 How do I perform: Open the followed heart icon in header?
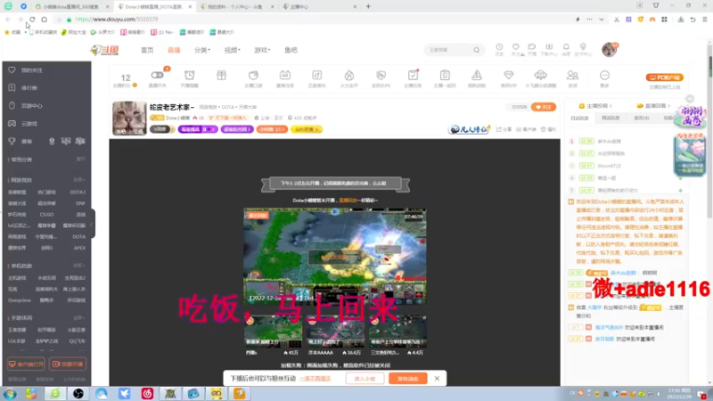516,47
